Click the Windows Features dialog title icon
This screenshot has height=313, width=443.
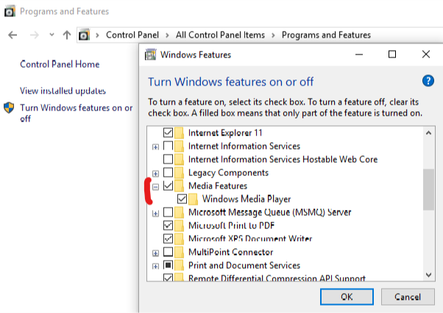point(151,54)
